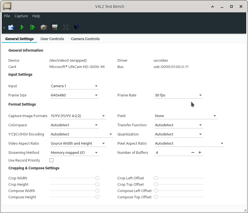The image size is (248, 213).
Task: Open the Frame Rate dropdown
Action: [178, 95]
